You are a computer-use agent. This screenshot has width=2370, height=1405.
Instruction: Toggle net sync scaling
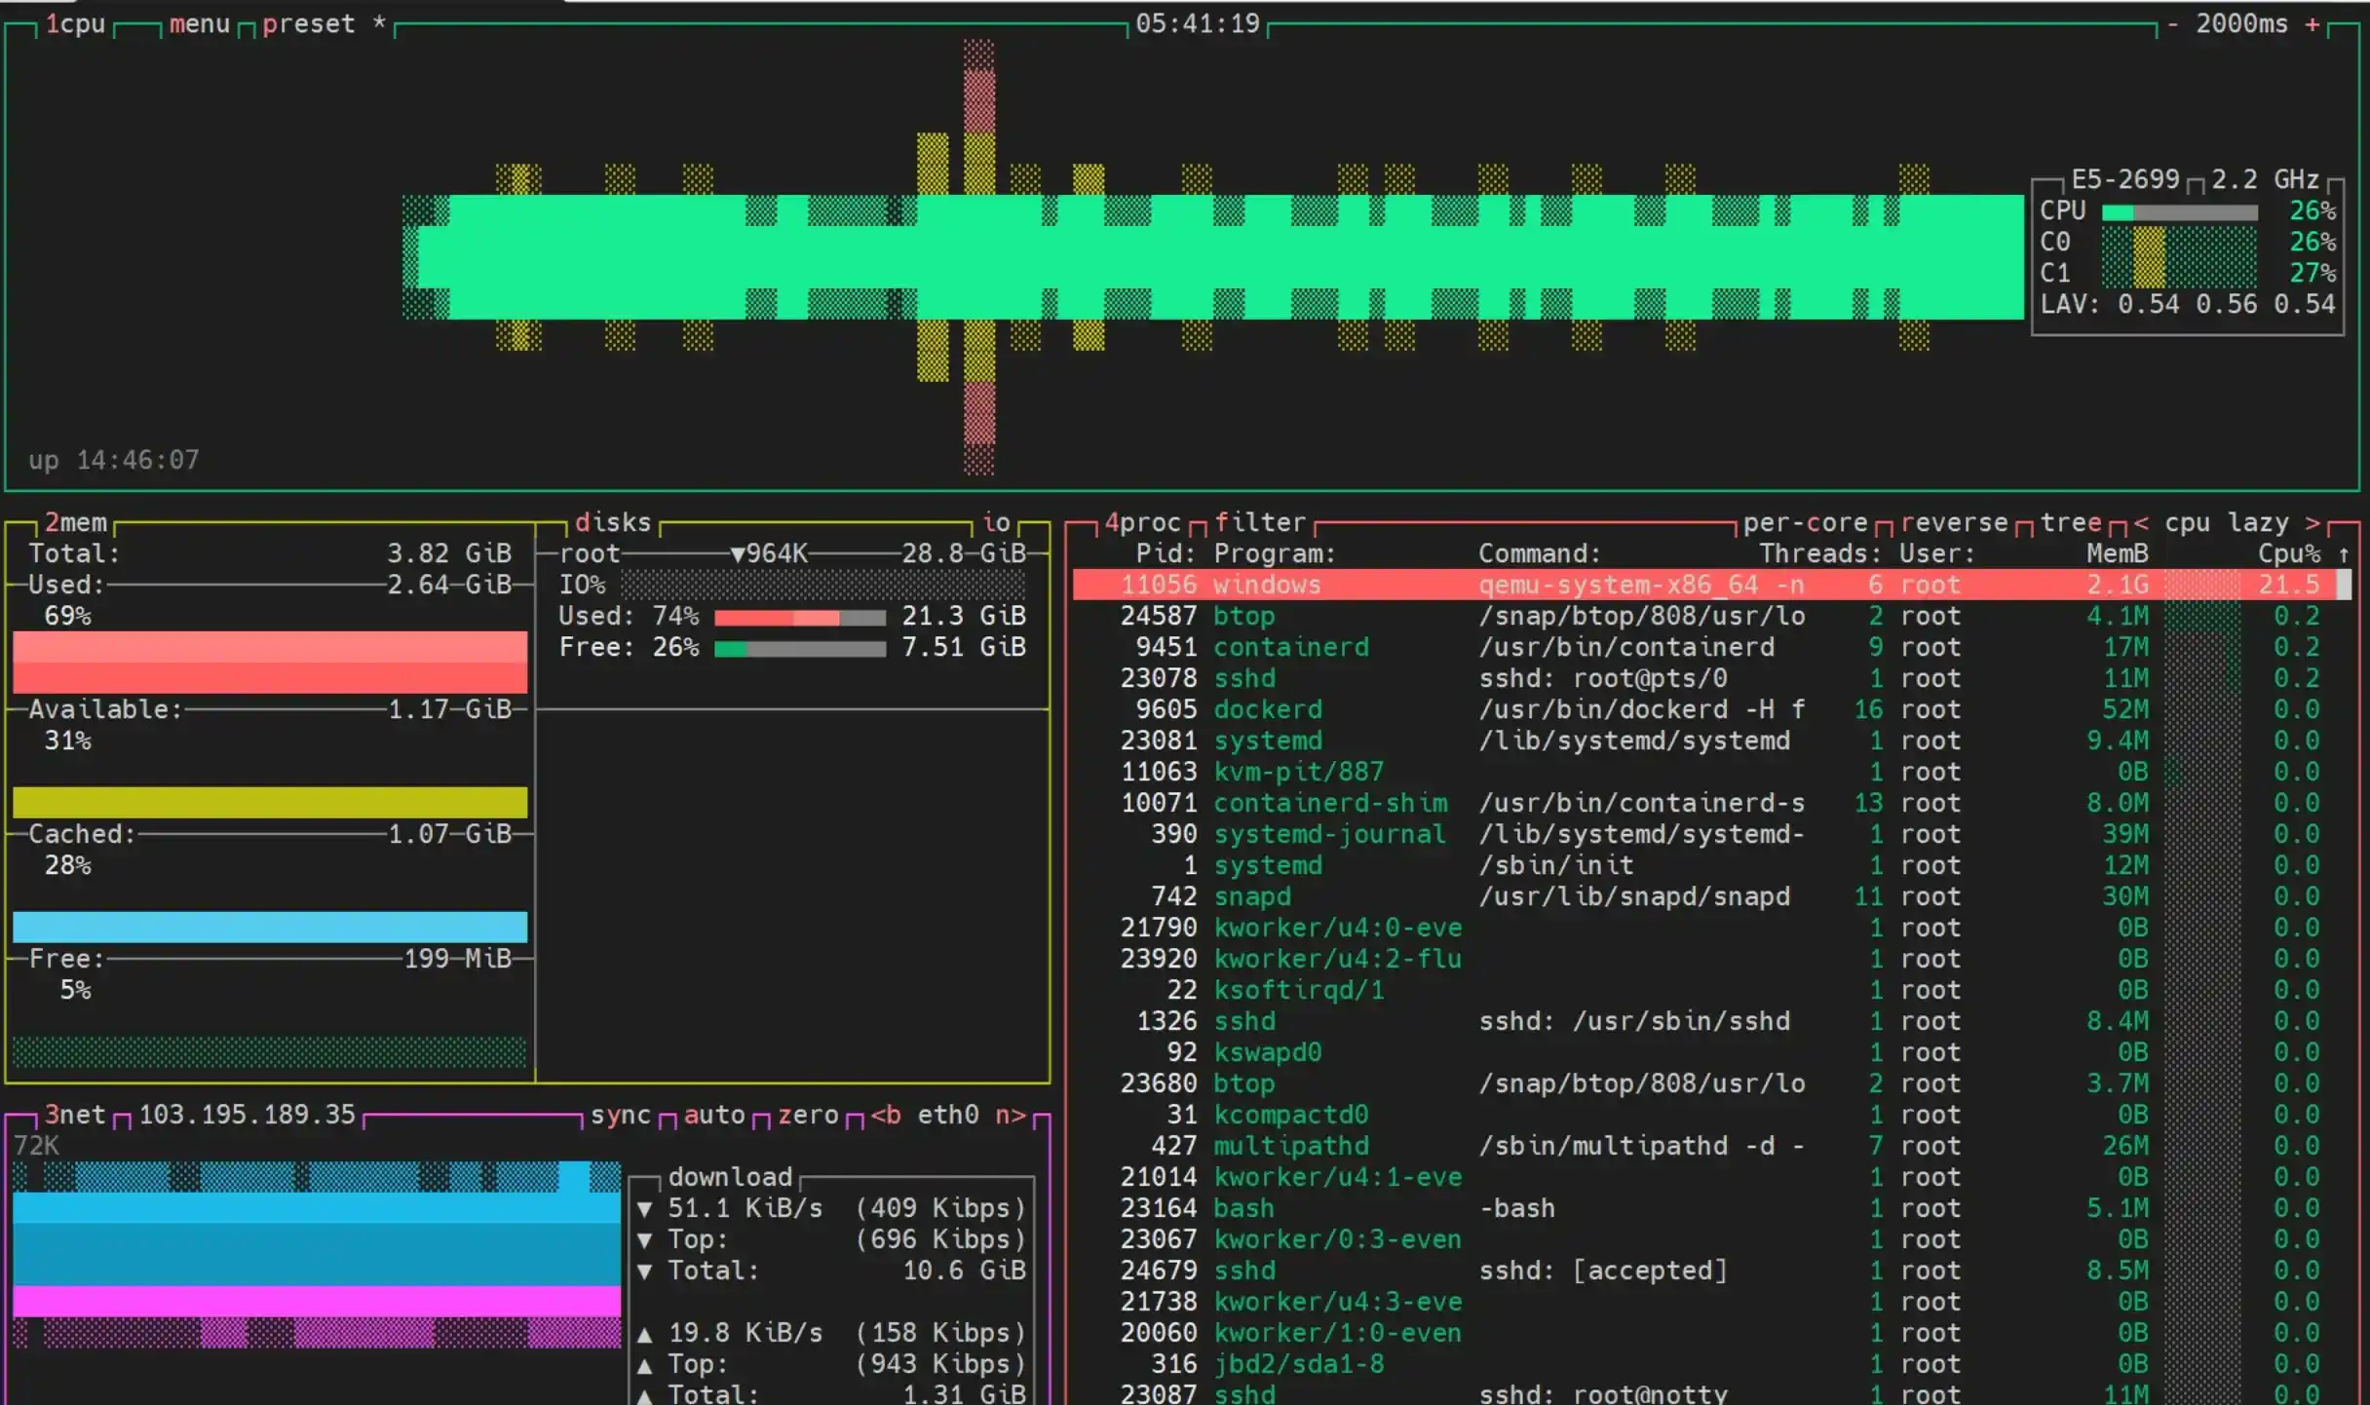click(620, 1115)
